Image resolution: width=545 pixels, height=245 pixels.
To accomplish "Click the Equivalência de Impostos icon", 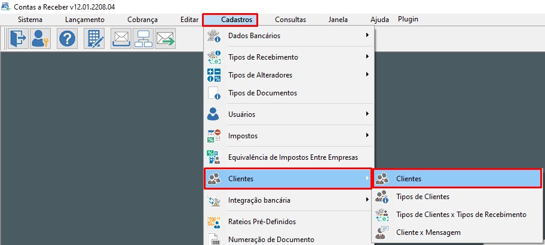I will (x=213, y=157).
